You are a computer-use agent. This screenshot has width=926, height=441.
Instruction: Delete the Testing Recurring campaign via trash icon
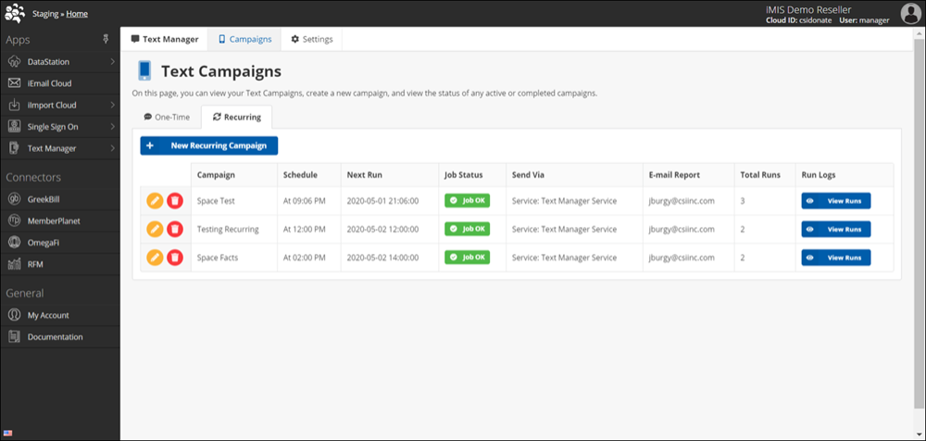click(x=175, y=229)
